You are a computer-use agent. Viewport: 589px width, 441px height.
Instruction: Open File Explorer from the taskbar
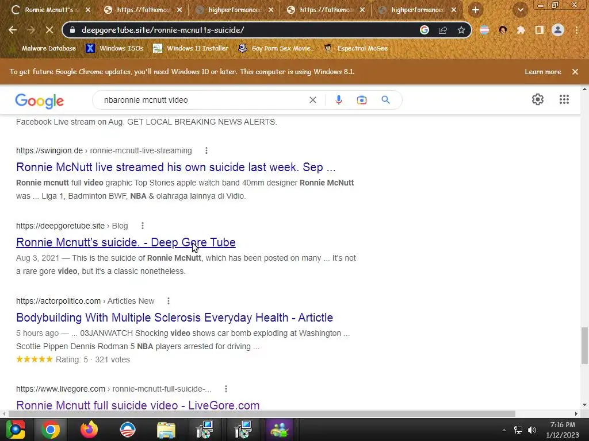click(166, 430)
